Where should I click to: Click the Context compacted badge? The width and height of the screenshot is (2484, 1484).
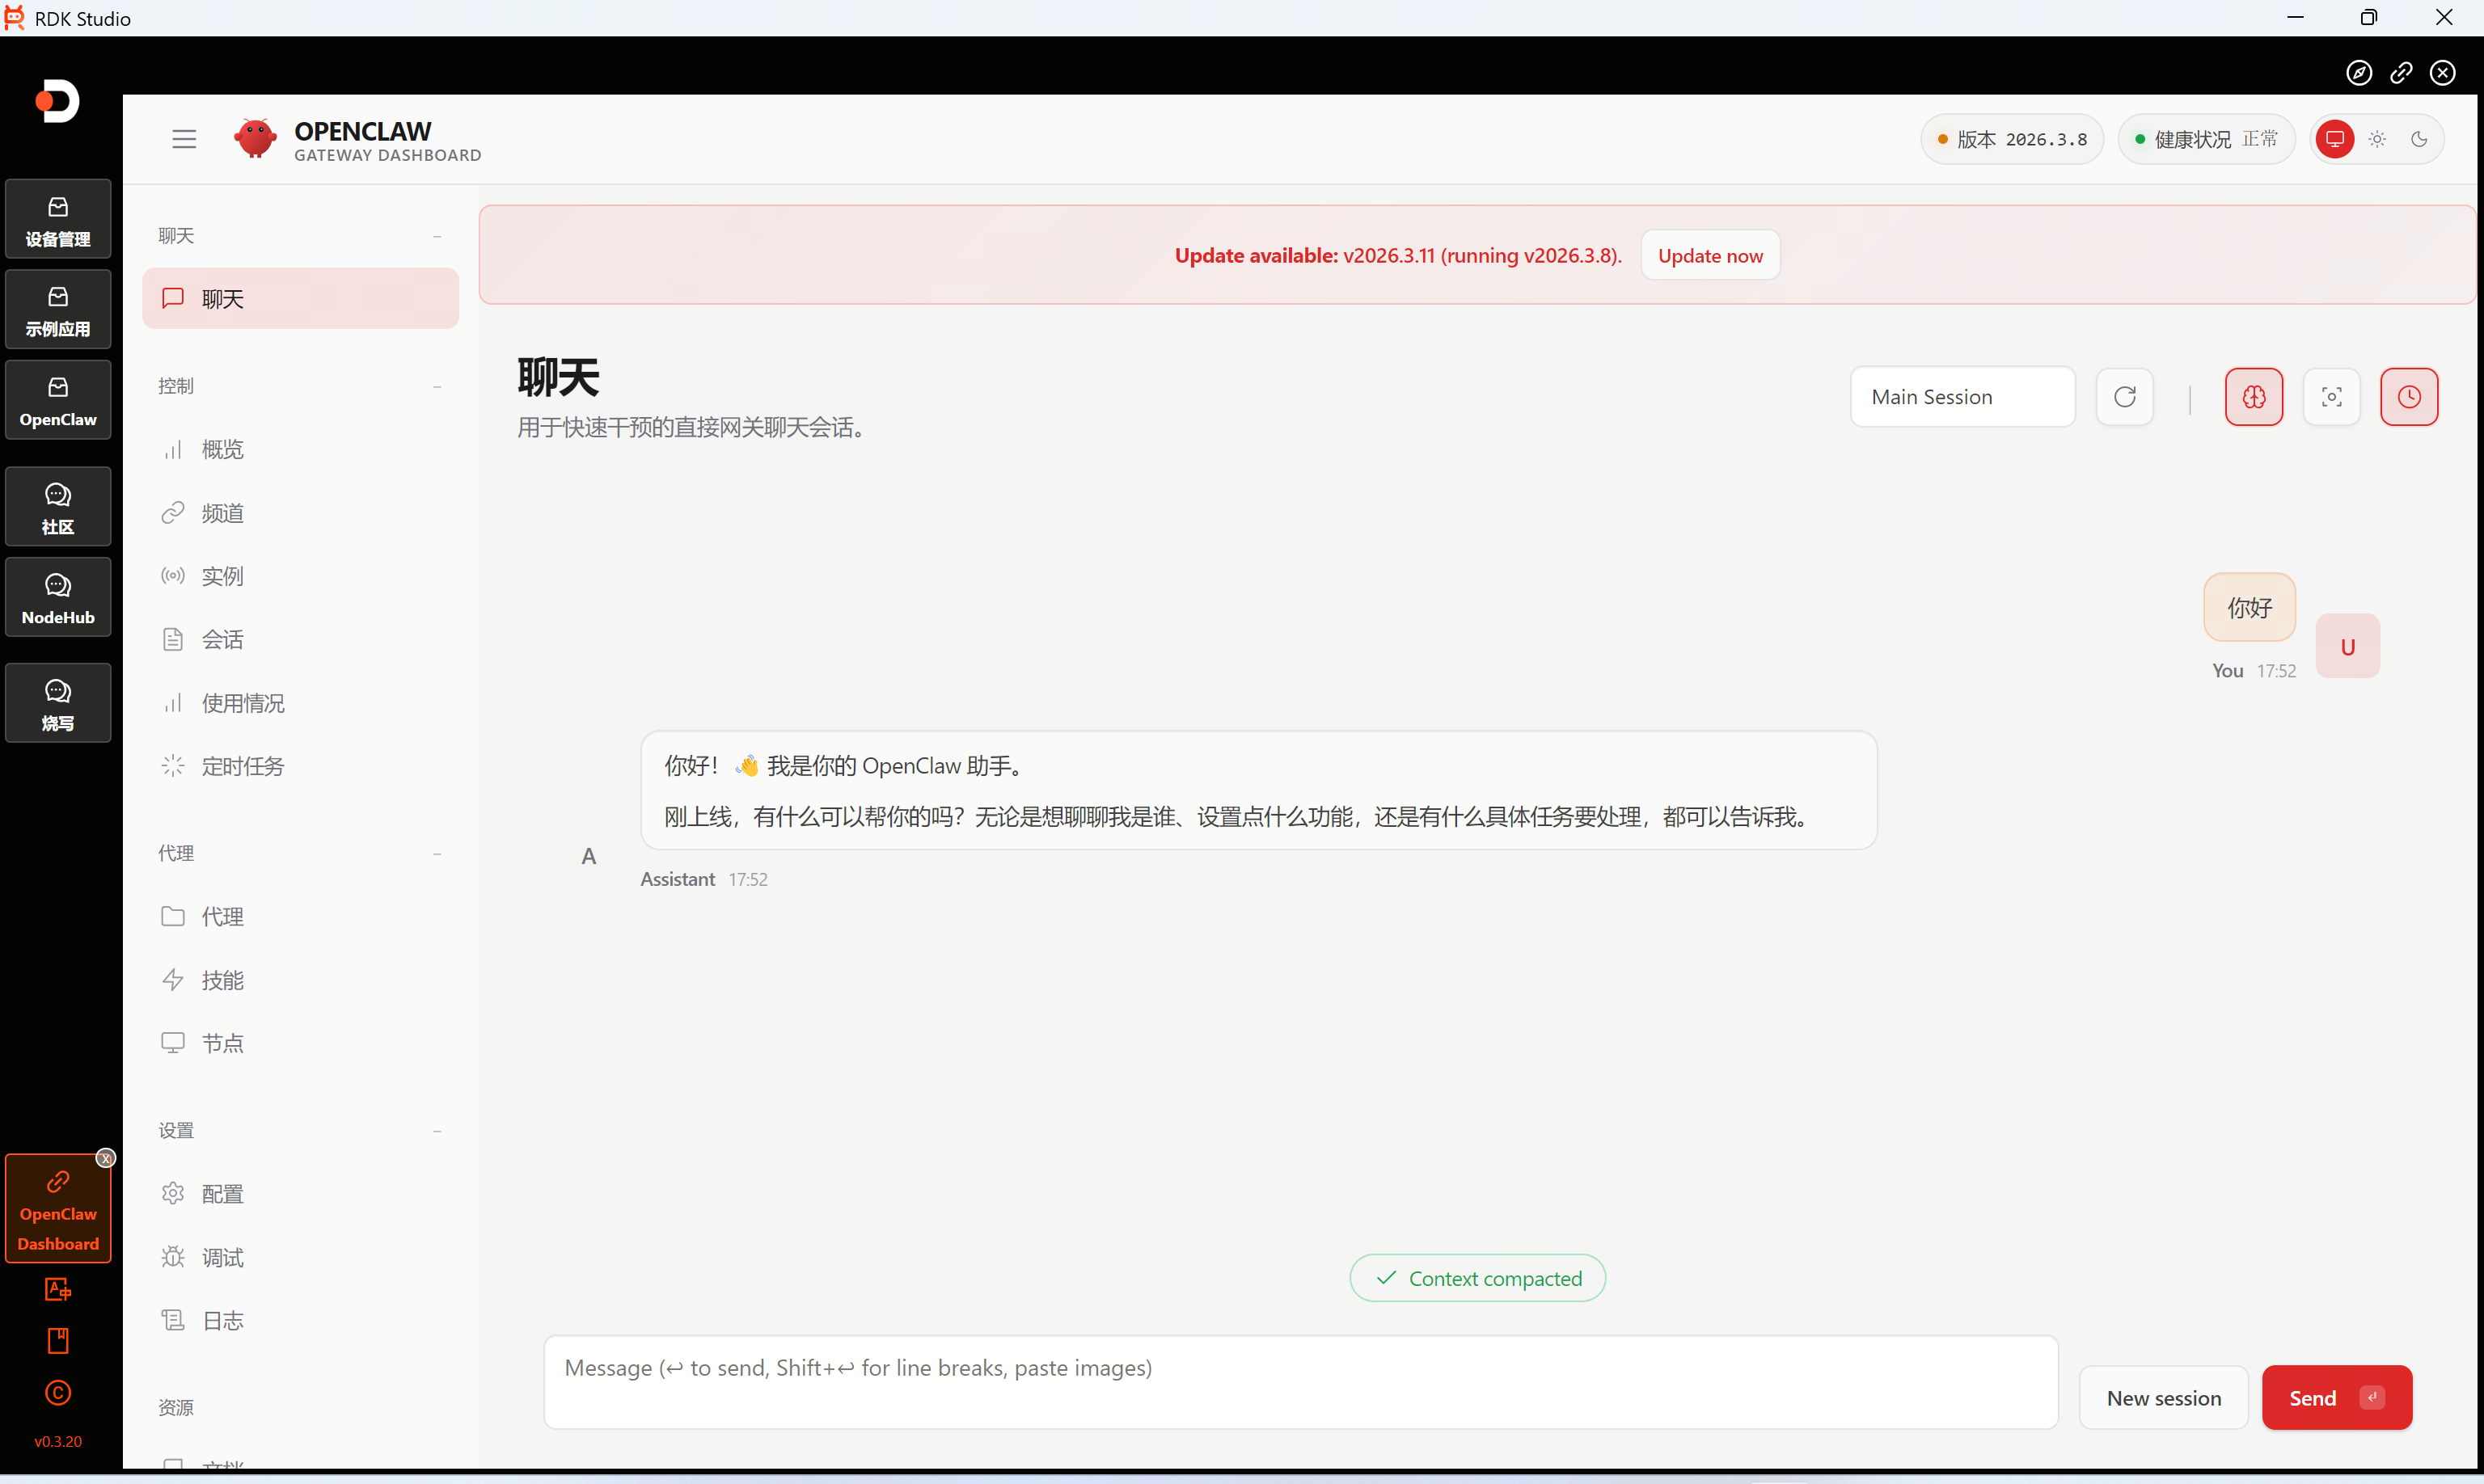(x=1477, y=1278)
